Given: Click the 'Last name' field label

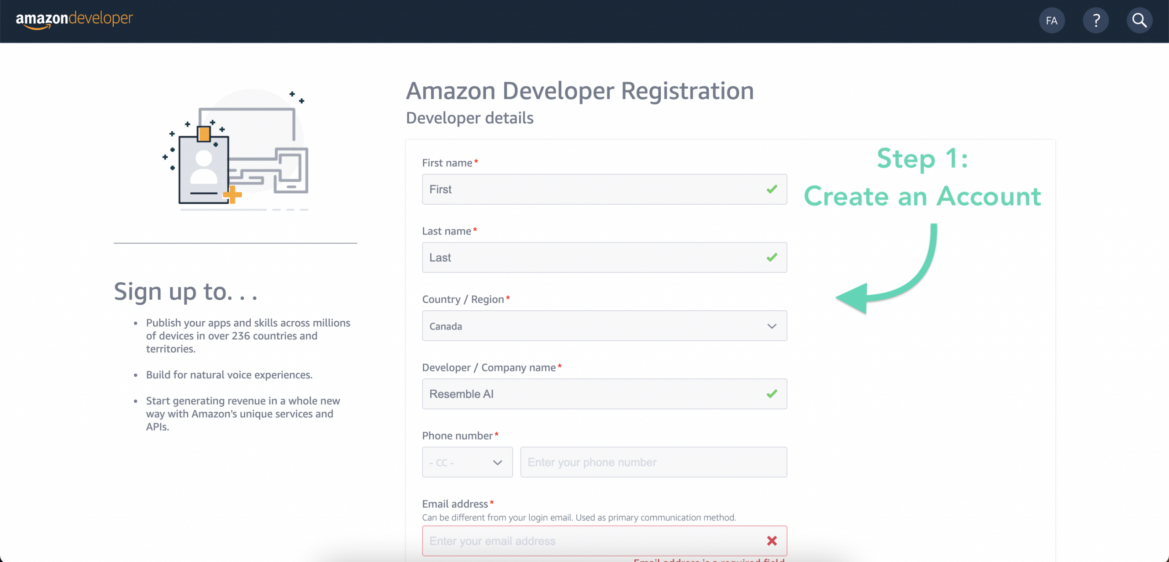Looking at the screenshot, I should pos(447,231).
